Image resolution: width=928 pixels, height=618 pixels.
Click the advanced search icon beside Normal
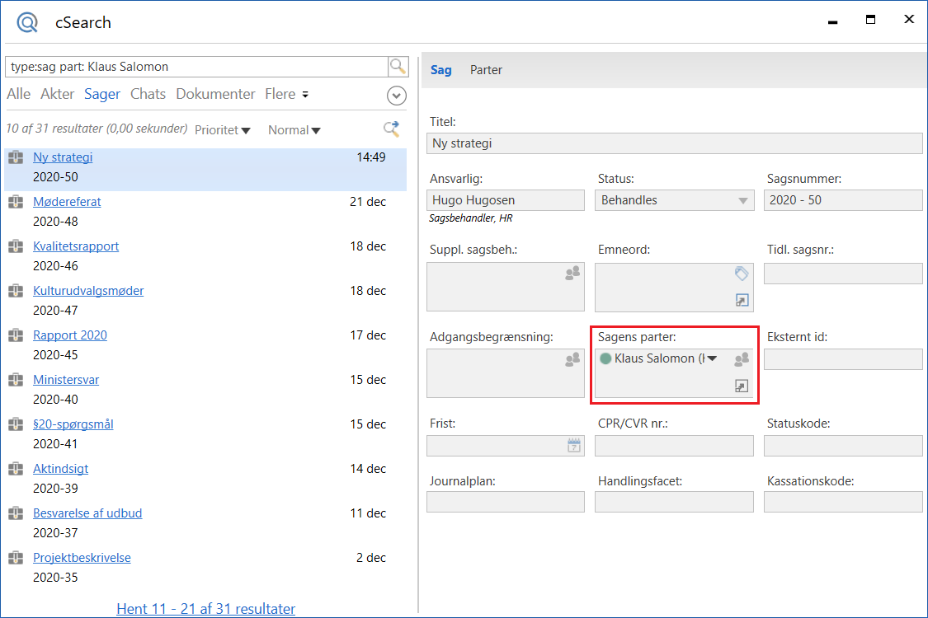click(x=392, y=129)
